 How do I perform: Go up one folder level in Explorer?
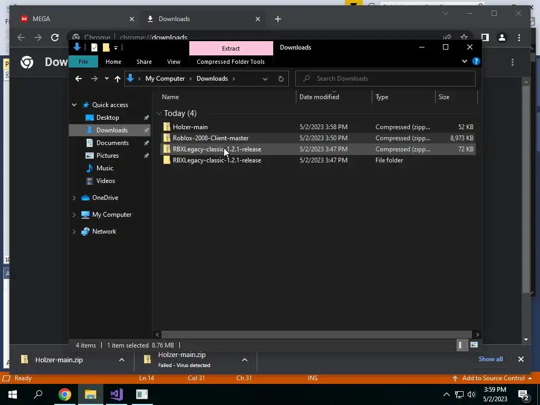[118, 79]
